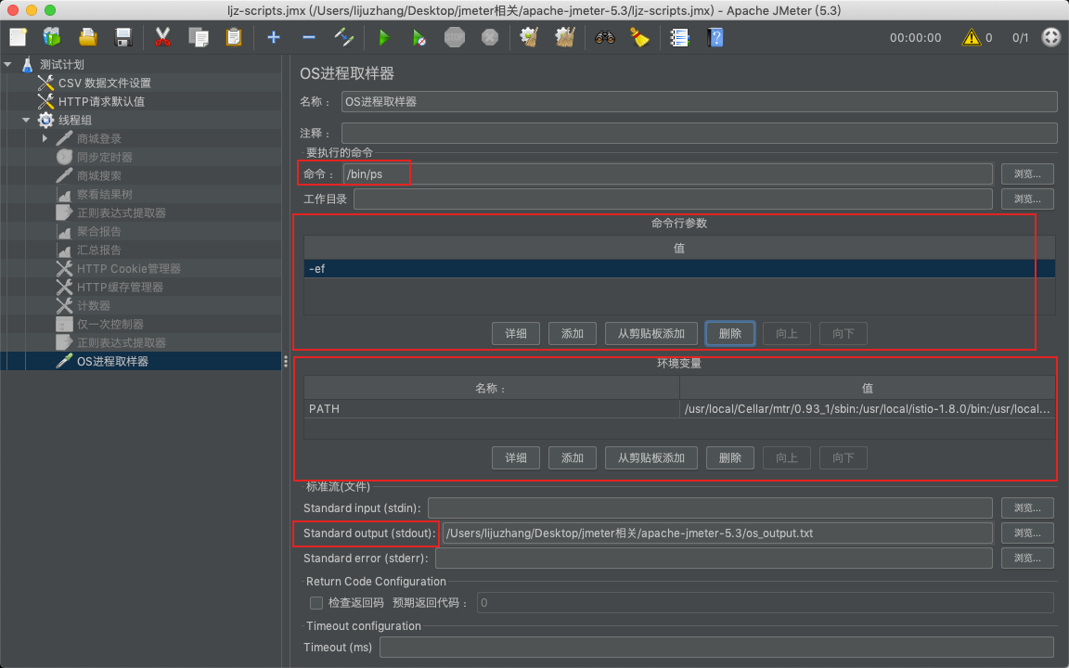
Task: Save the test plan with floppy icon
Action: (x=123, y=37)
